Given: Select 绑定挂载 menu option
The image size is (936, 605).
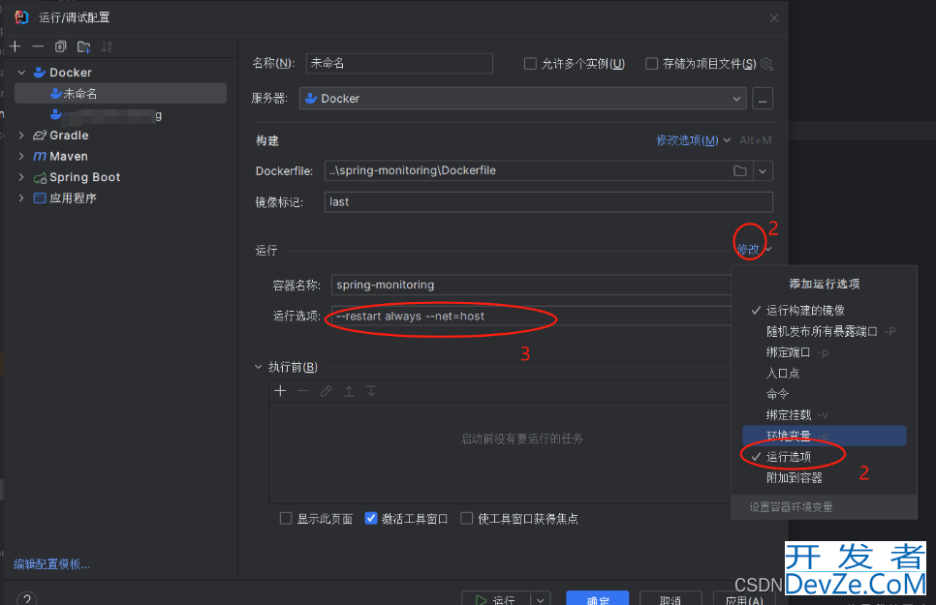Looking at the screenshot, I should click(824, 414).
